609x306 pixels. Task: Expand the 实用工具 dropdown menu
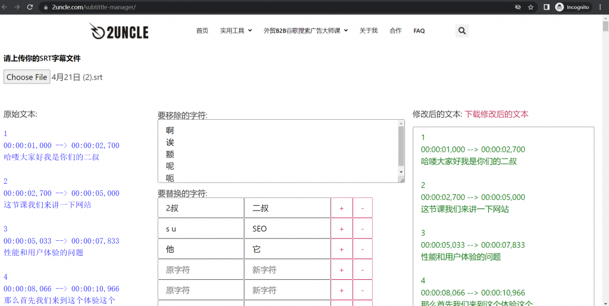236,31
